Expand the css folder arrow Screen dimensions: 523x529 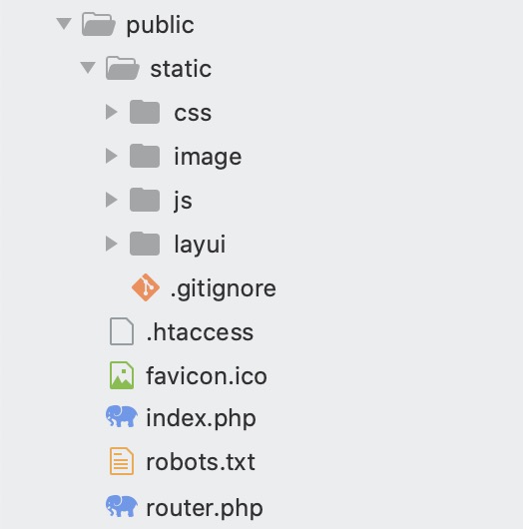pyautogui.click(x=112, y=112)
